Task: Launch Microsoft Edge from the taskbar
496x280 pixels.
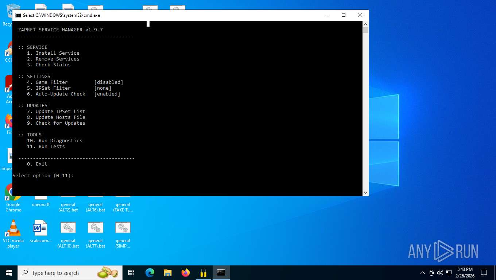Action: click(x=150, y=273)
